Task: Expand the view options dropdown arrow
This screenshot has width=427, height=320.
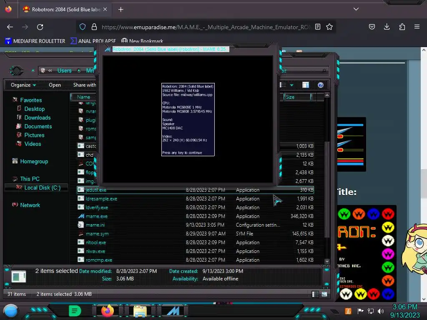Action: click(x=291, y=85)
